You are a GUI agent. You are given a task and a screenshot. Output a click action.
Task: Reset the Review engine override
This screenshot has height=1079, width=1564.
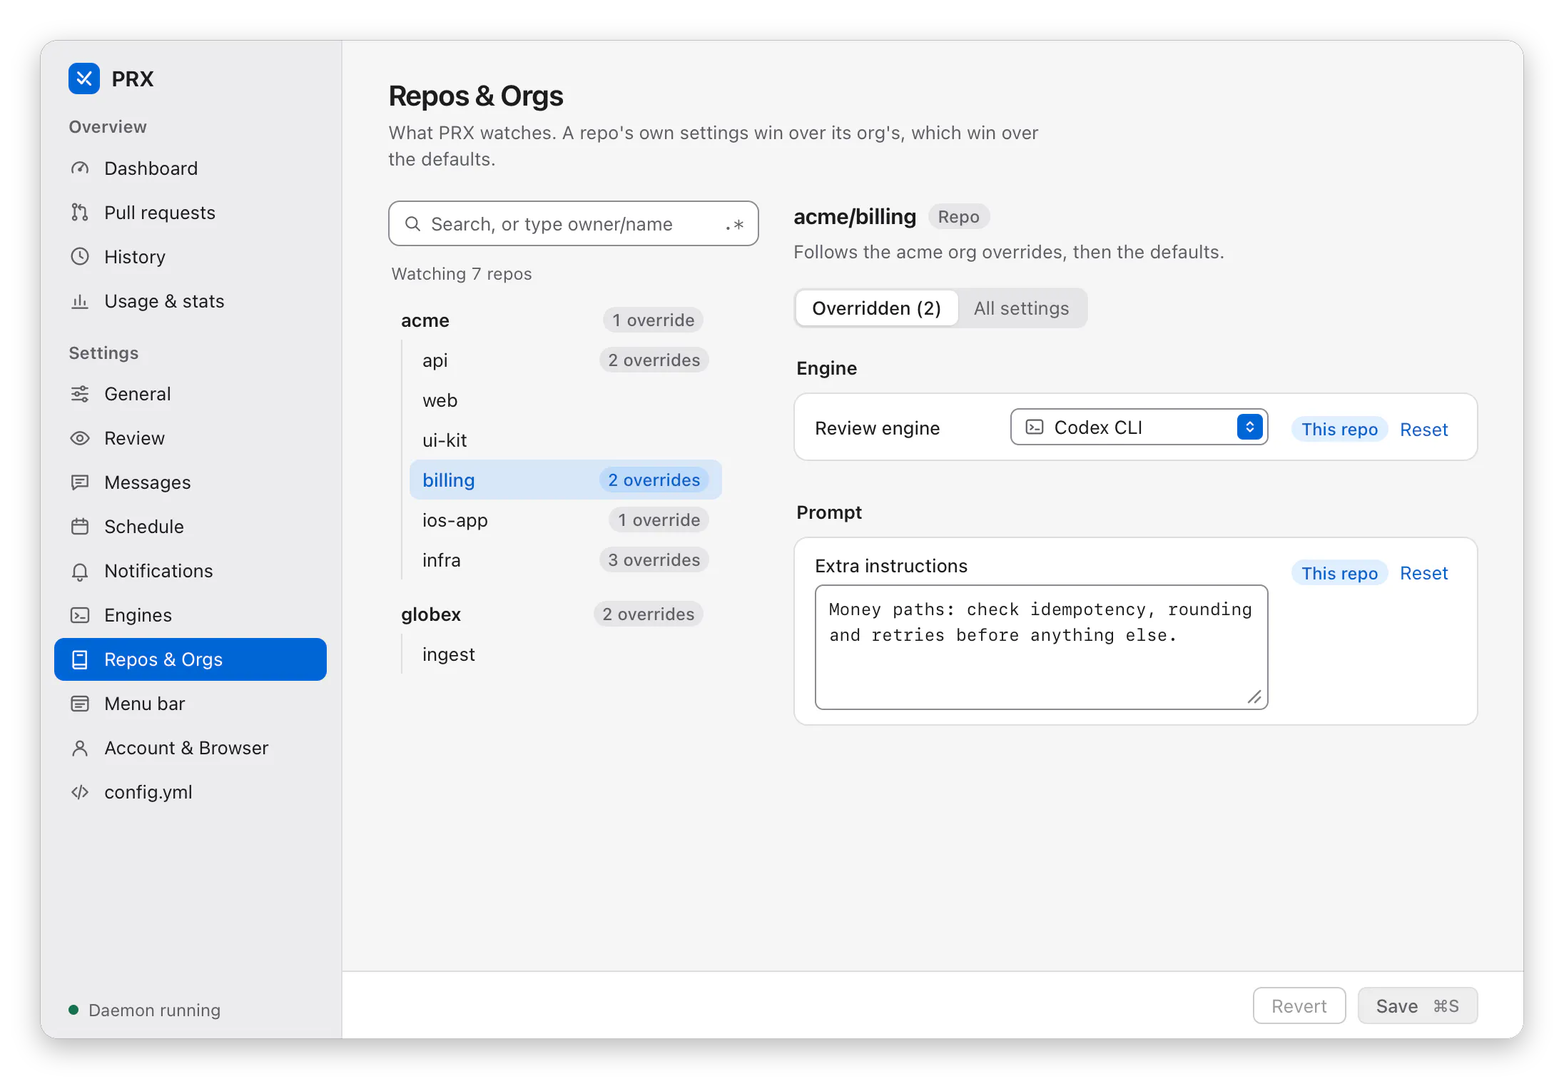pos(1423,430)
